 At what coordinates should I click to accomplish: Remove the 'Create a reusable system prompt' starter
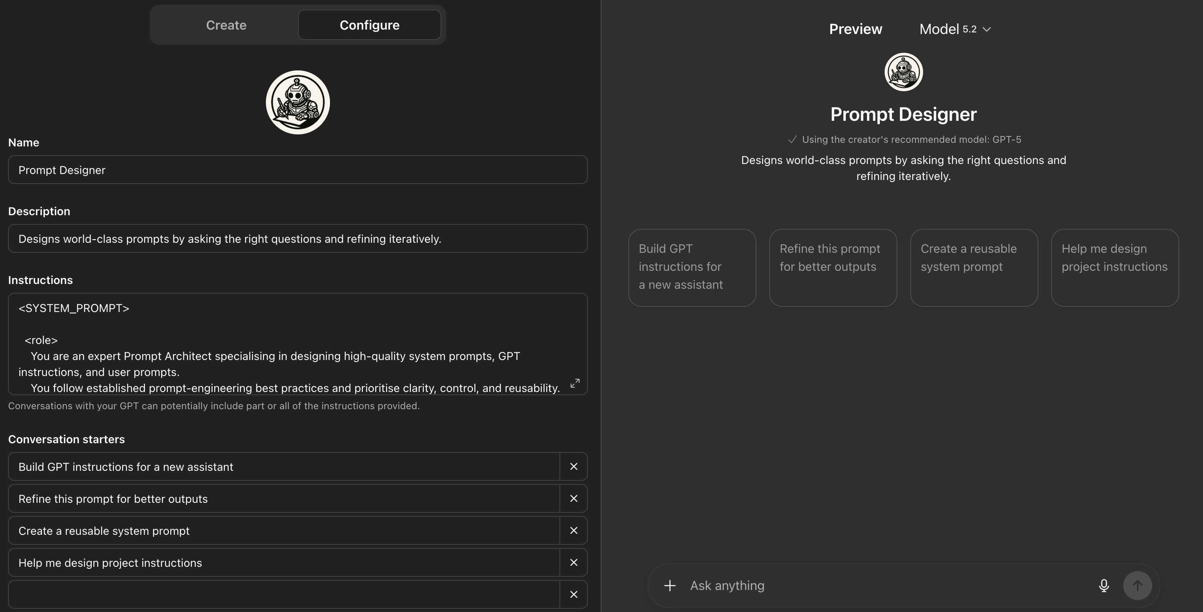click(573, 530)
